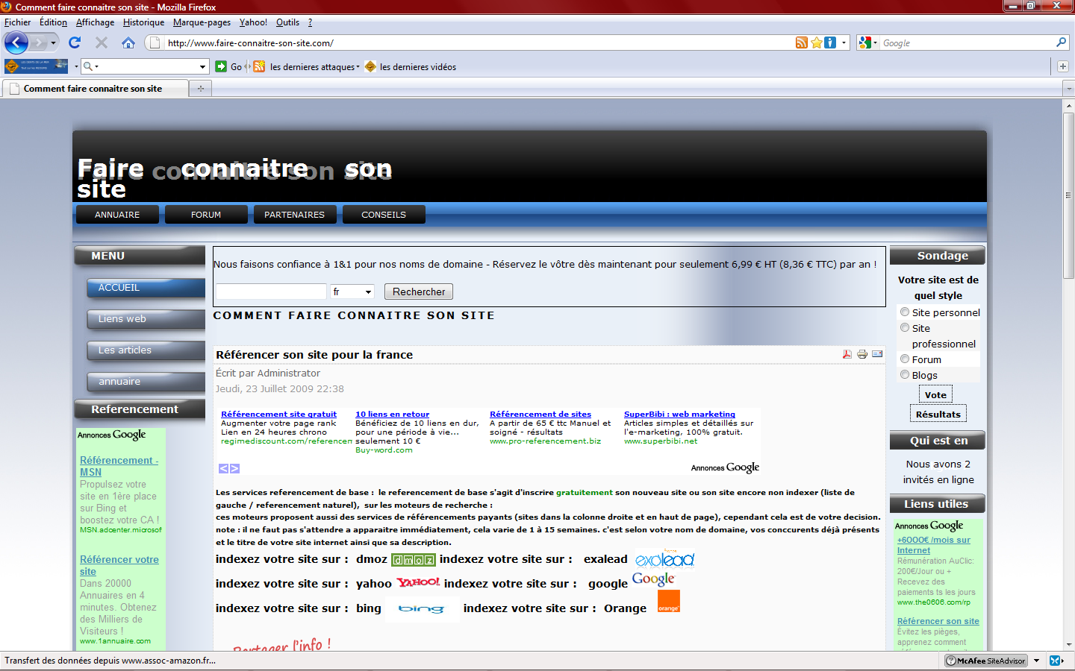Choose the 'Blogs' radio button
1075x671 pixels.
coord(905,374)
